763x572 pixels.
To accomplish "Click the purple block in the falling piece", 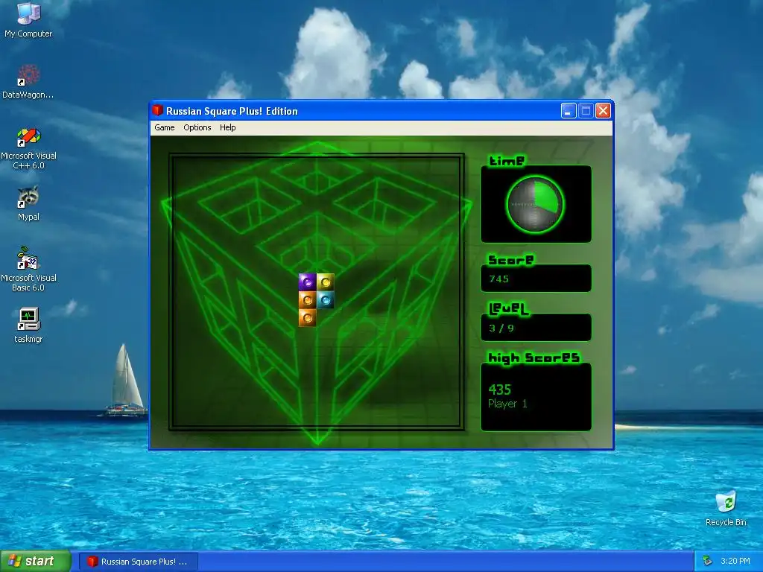I will point(307,282).
